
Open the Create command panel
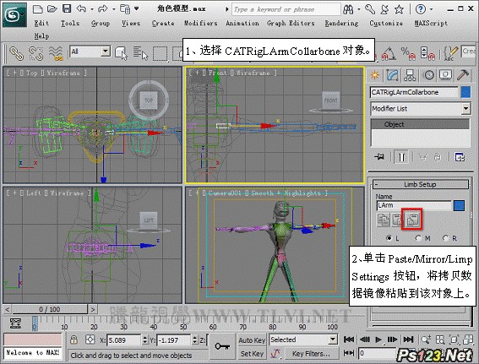375,75
